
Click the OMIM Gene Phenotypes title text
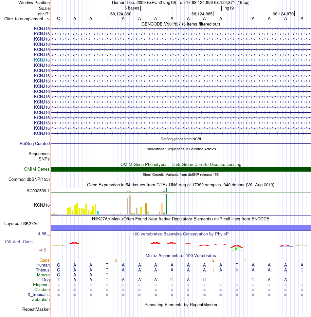181,165
